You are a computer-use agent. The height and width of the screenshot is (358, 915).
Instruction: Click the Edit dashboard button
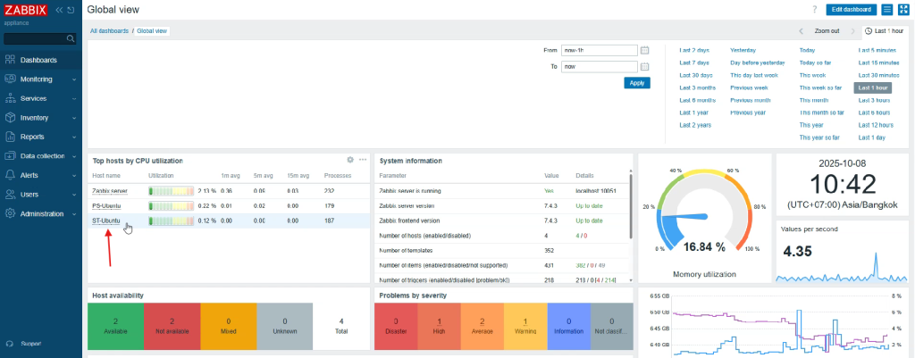pos(851,9)
